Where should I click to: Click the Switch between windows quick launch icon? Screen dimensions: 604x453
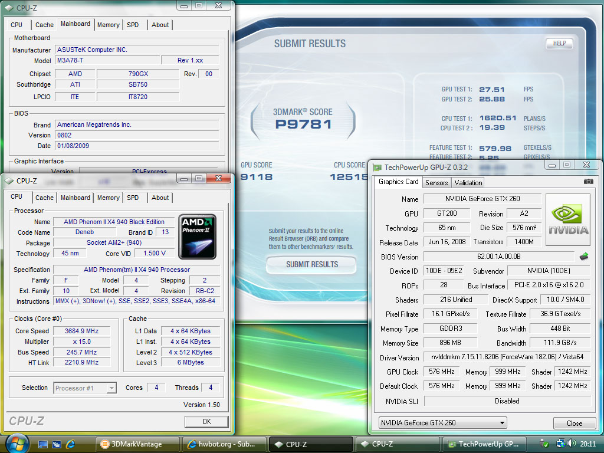click(56, 444)
